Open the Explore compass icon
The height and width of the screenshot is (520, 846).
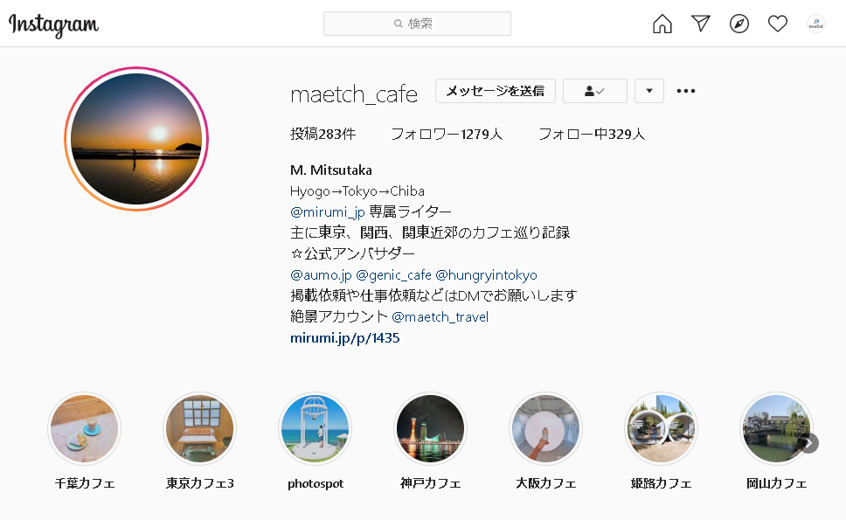point(739,24)
